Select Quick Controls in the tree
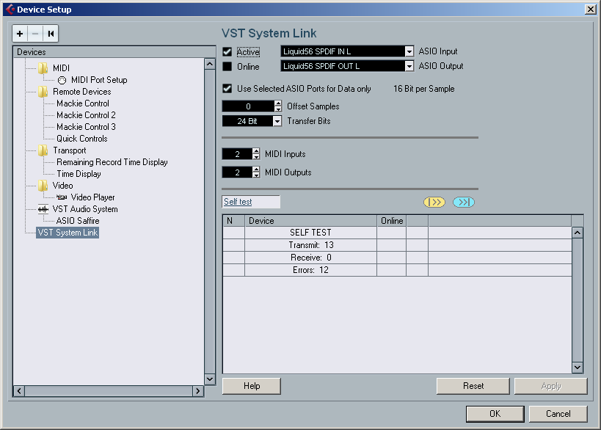 point(82,139)
